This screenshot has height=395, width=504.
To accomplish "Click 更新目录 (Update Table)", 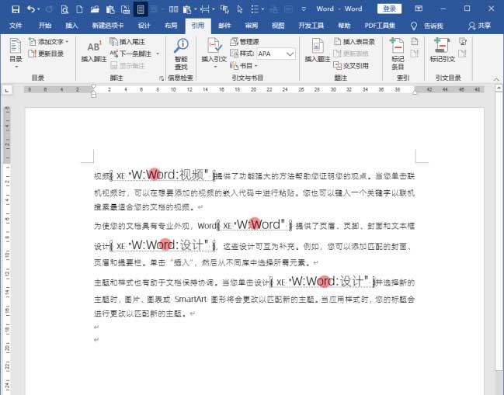I will pos(46,54).
